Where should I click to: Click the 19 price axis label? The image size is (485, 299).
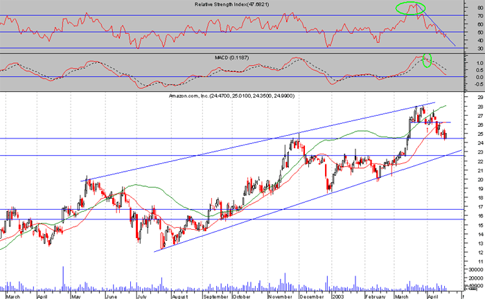(x=480, y=189)
